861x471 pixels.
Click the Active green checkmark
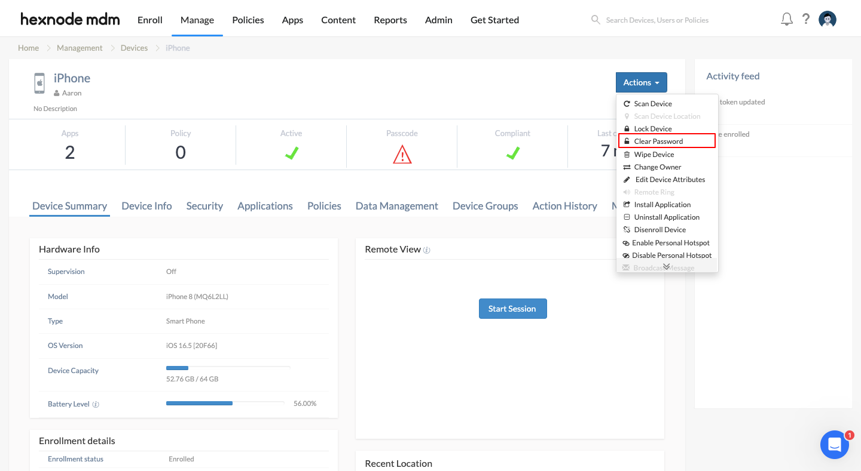pos(291,153)
